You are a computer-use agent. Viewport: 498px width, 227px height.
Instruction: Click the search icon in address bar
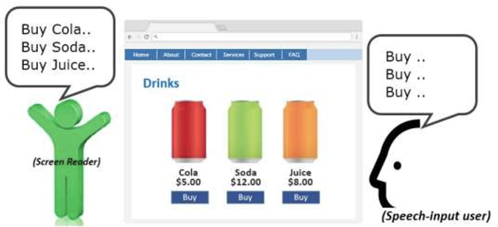point(156,37)
